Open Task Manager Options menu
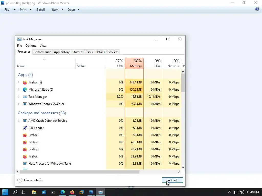The width and height of the screenshot is (262, 196). [31, 46]
